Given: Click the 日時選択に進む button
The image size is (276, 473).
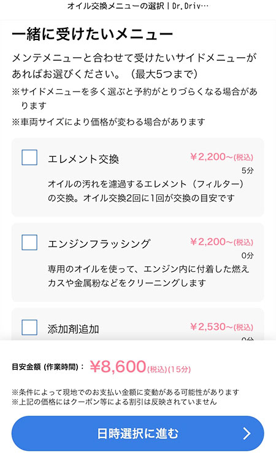Looking at the screenshot, I should (x=138, y=434).
